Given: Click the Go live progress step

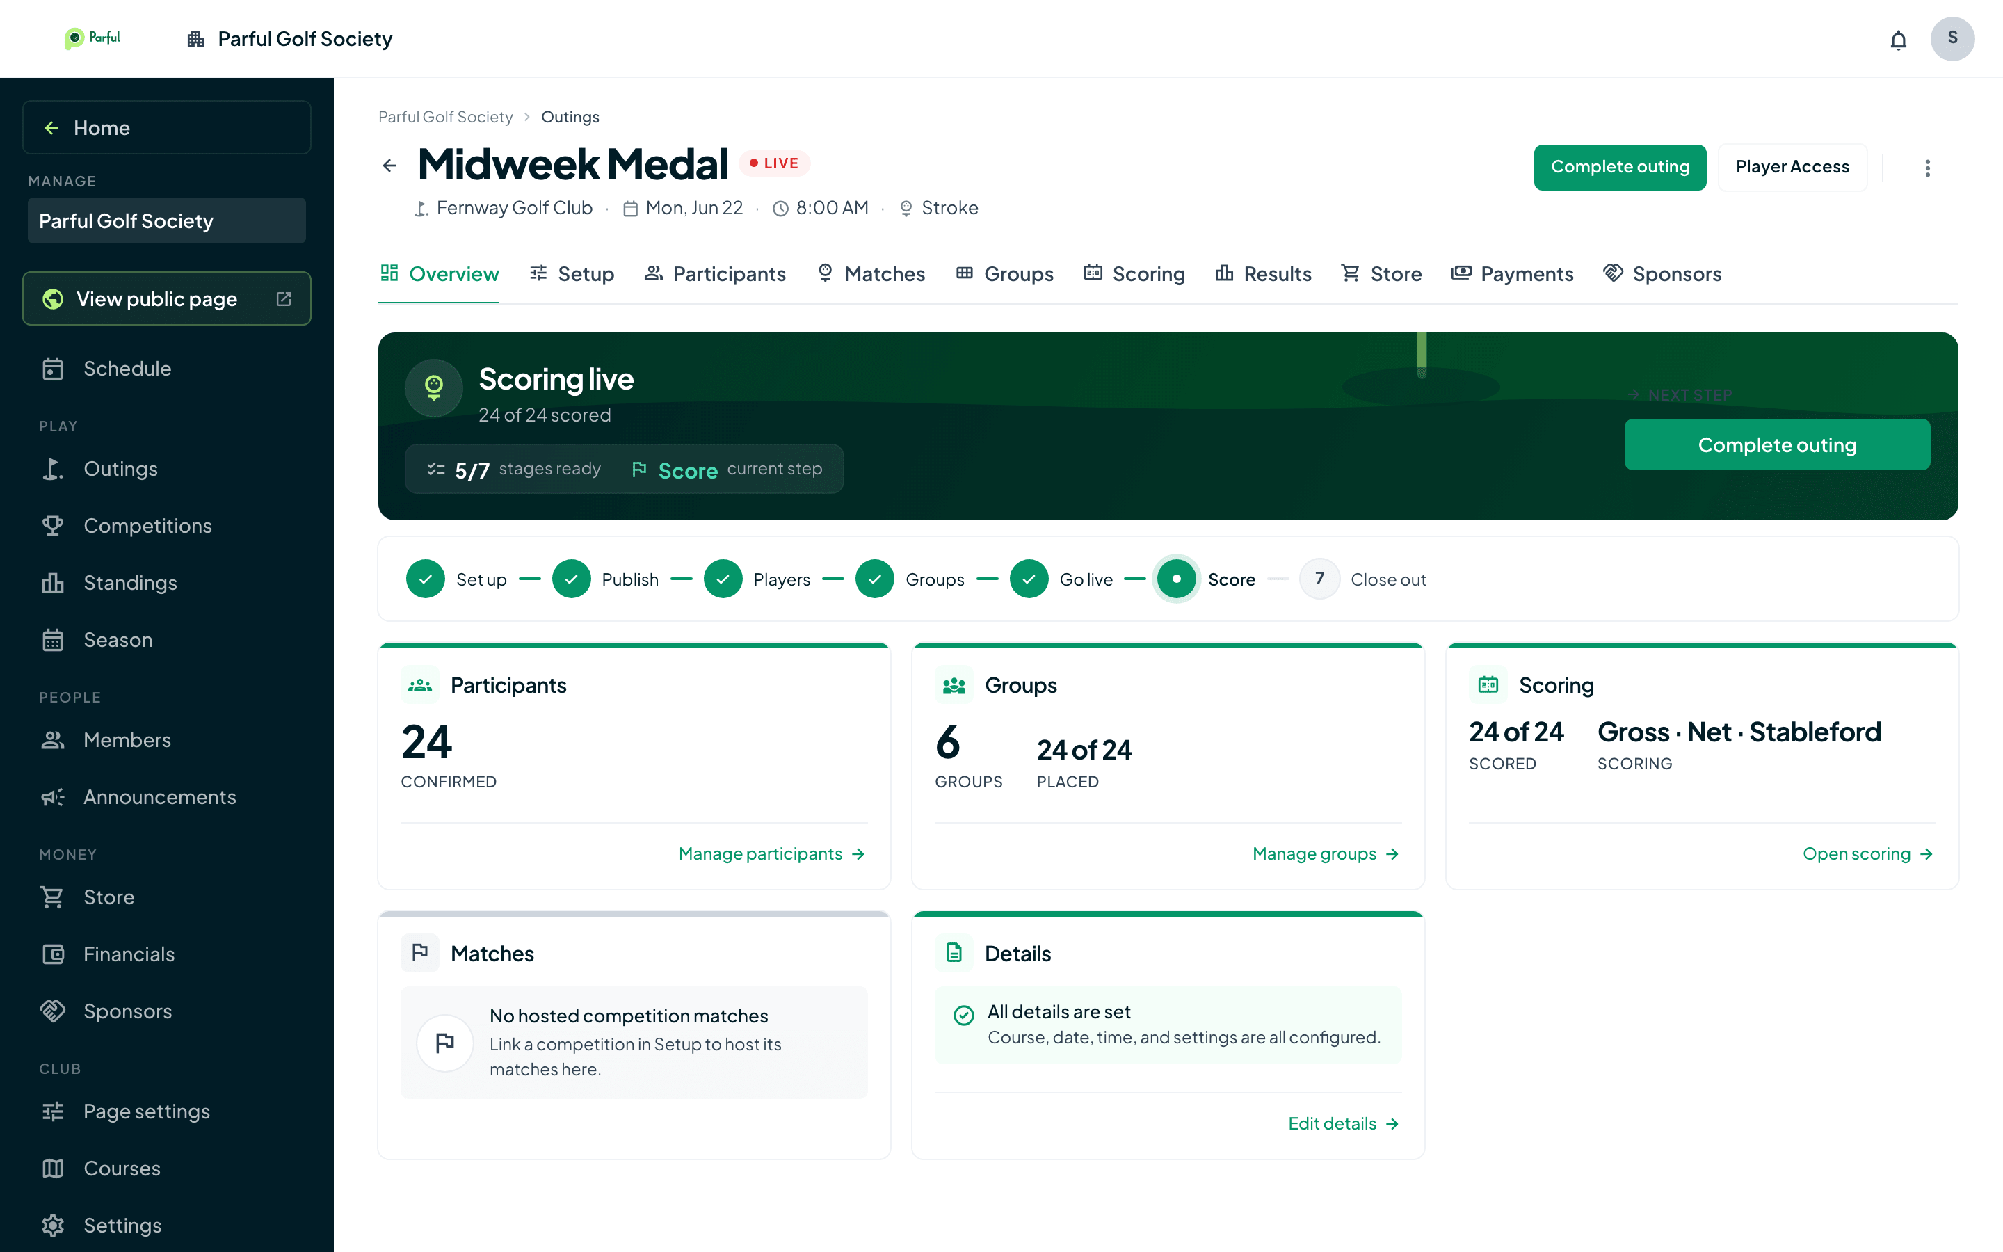Looking at the screenshot, I should [1061, 579].
